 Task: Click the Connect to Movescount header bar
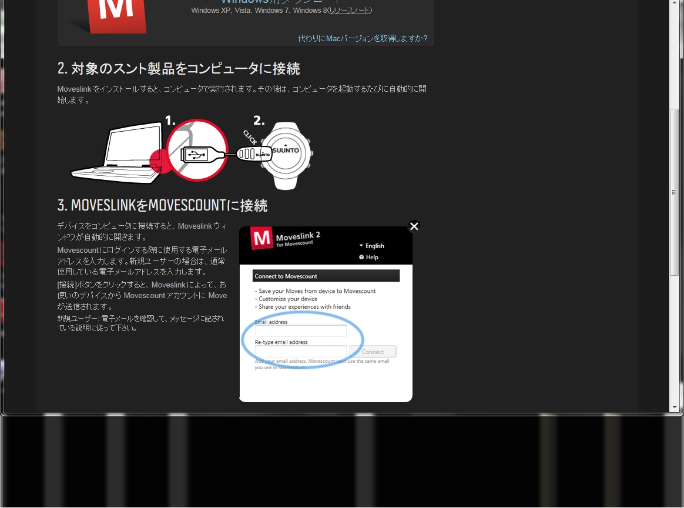326,276
